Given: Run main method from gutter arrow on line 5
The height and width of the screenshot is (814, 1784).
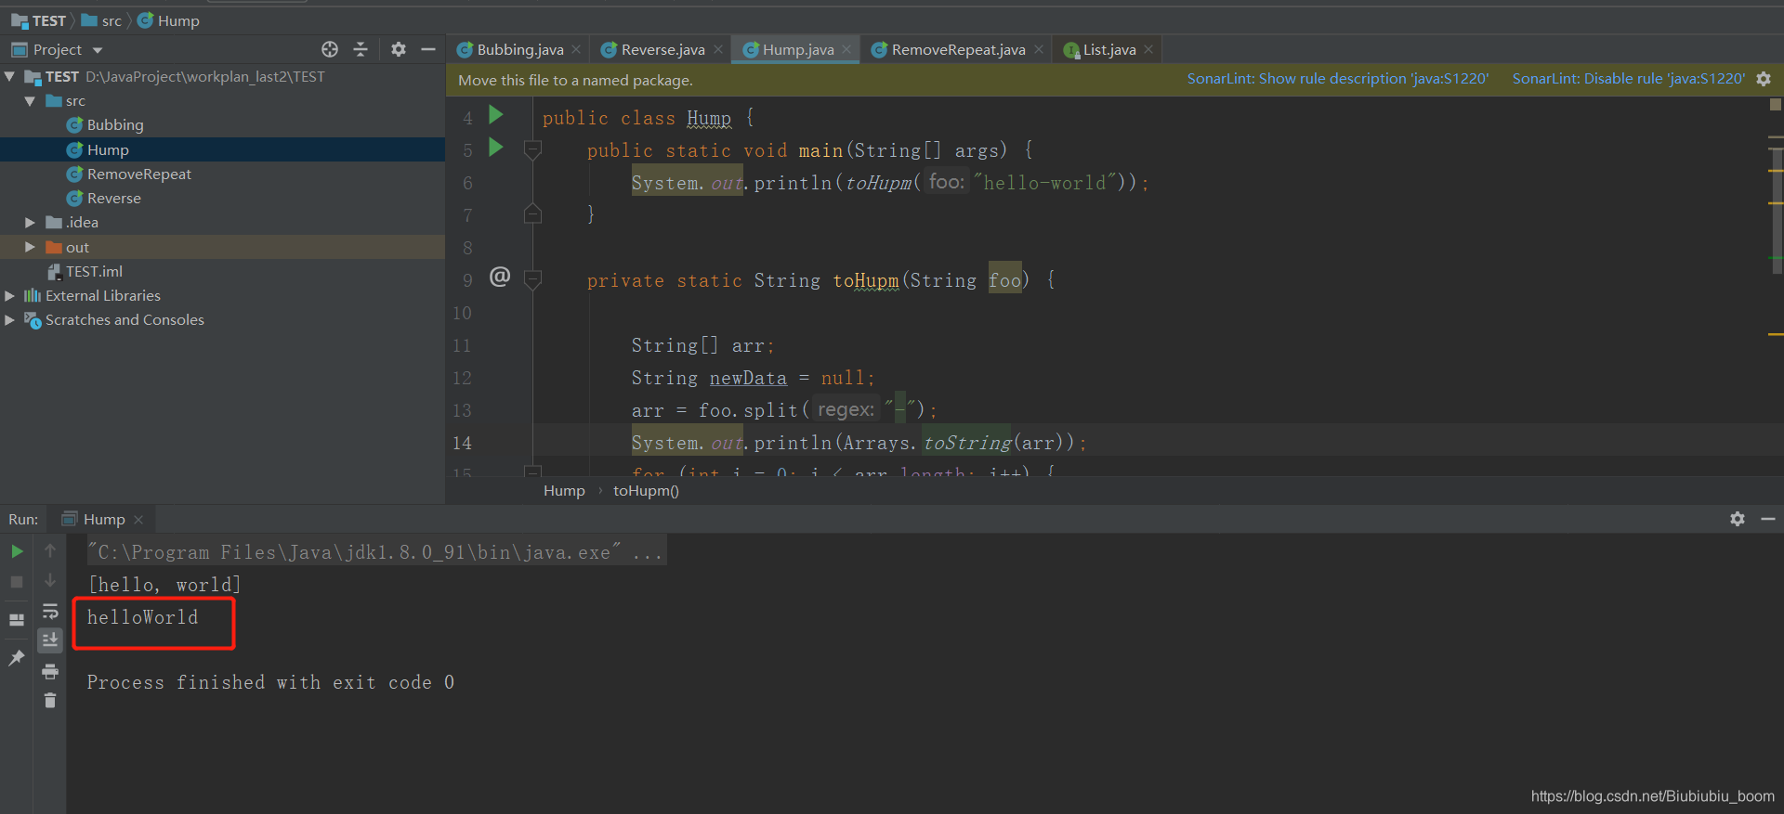Looking at the screenshot, I should pos(496,148).
